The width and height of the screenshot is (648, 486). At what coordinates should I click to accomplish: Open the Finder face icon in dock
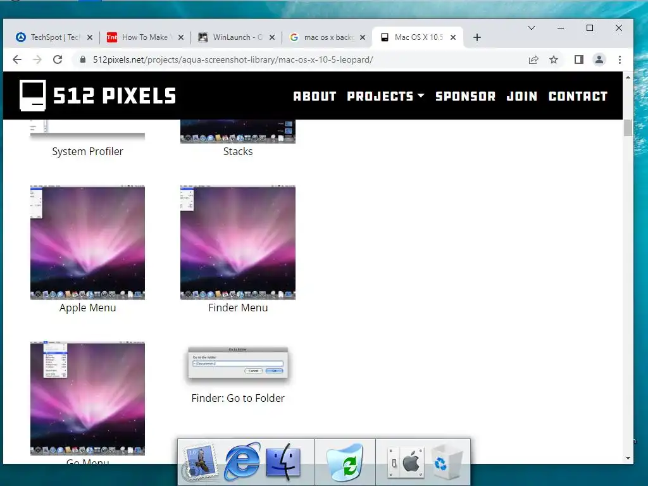click(x=283, y=462)
